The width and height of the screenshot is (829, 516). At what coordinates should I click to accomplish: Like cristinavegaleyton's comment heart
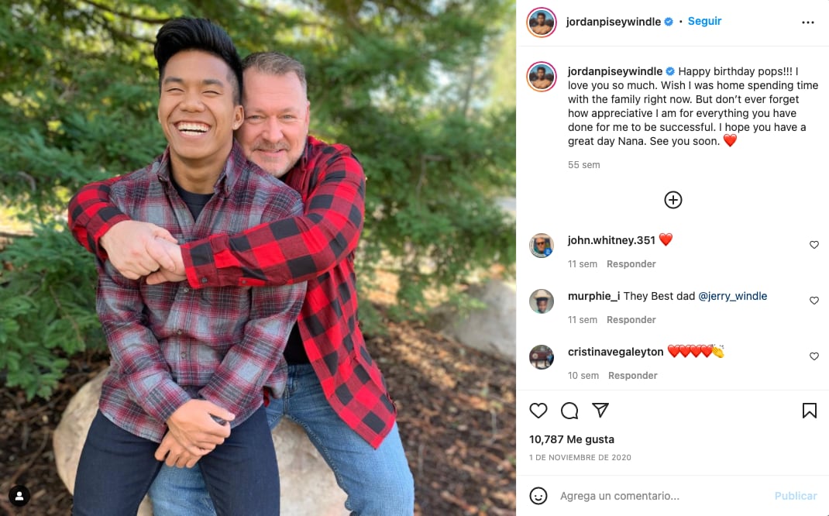[814, 356]
